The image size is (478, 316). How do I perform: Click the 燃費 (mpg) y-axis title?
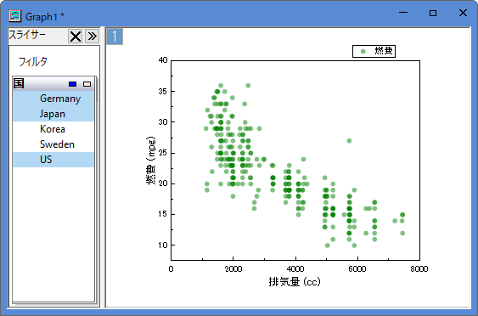[150, 161]
